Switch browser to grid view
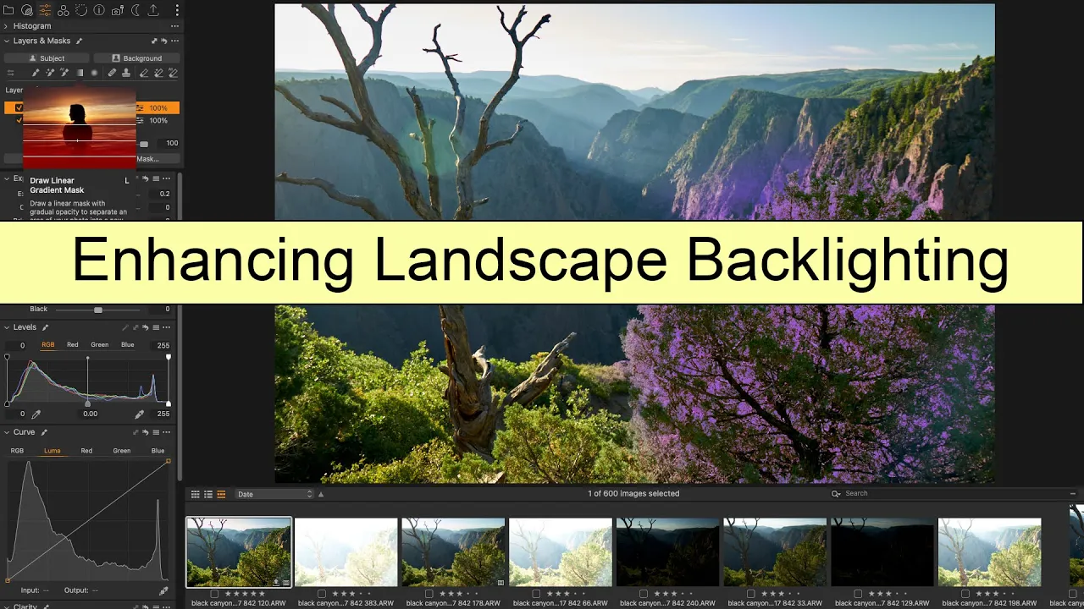 (195, 494)
